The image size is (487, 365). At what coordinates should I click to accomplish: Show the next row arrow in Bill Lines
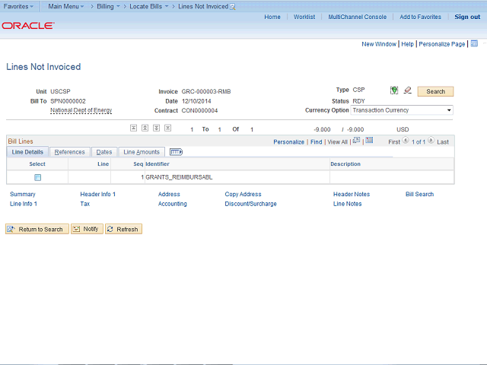[x=431, y=141]
